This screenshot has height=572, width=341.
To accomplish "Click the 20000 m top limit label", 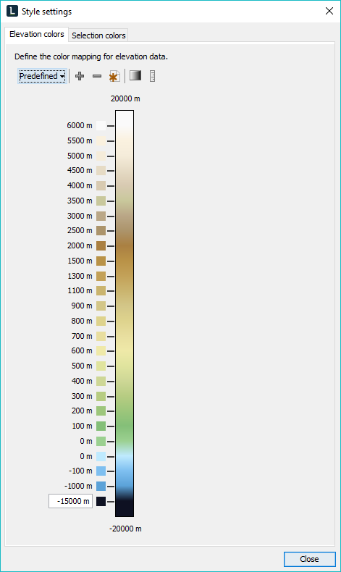I will (x=125, y=99).
